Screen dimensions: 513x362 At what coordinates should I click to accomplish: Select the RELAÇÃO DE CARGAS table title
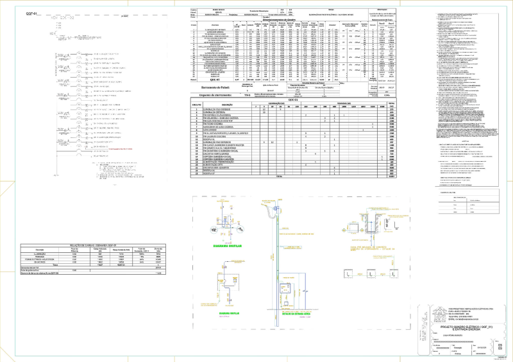tap(92, 245)
